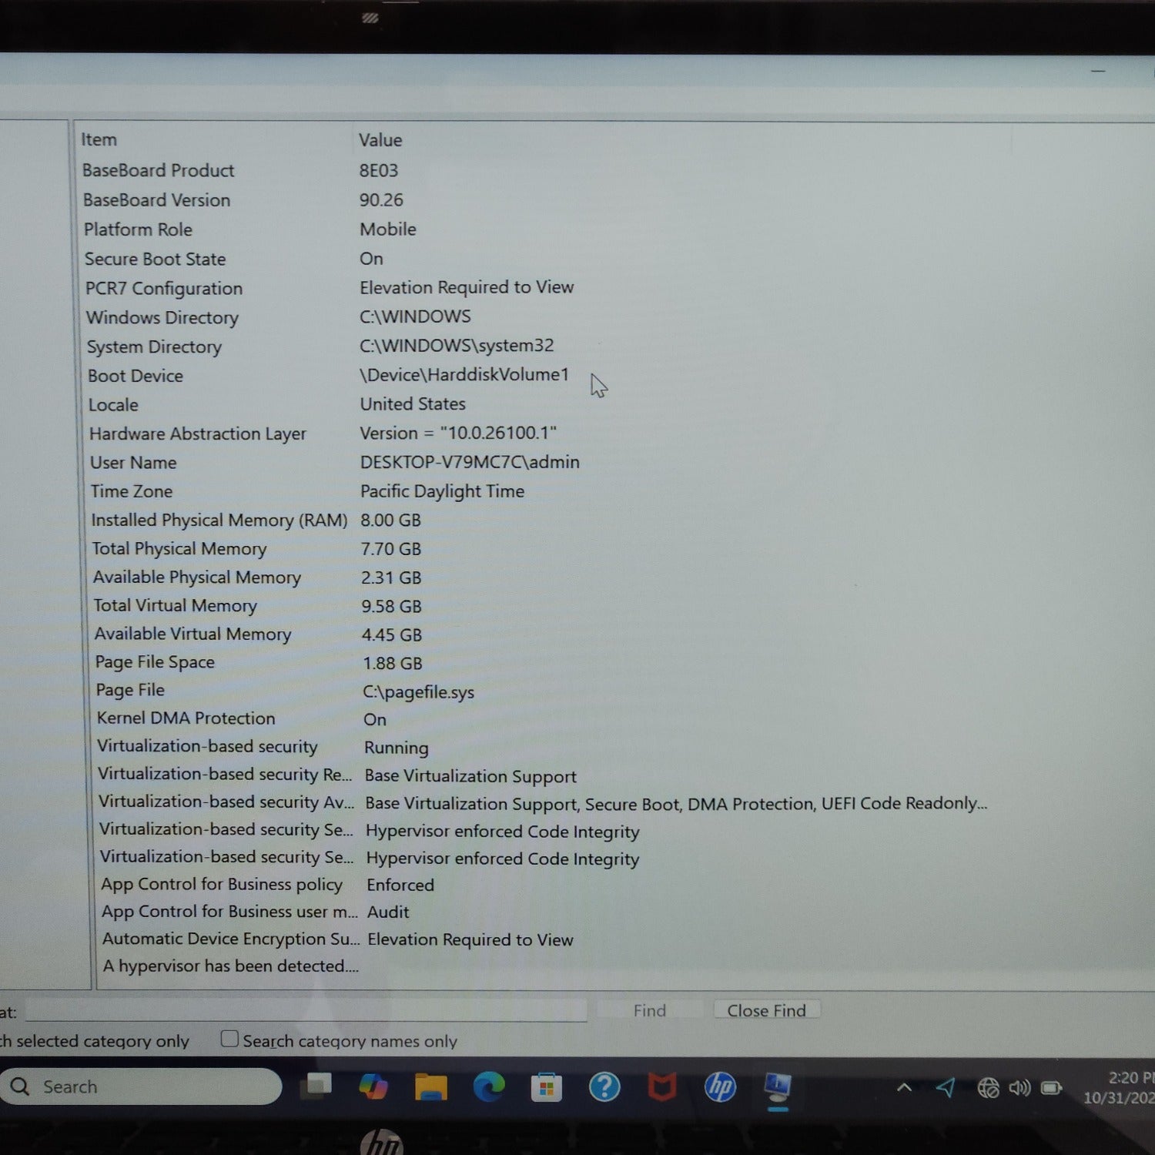Launch Microsoft Edge browser

click(488, 1086)
